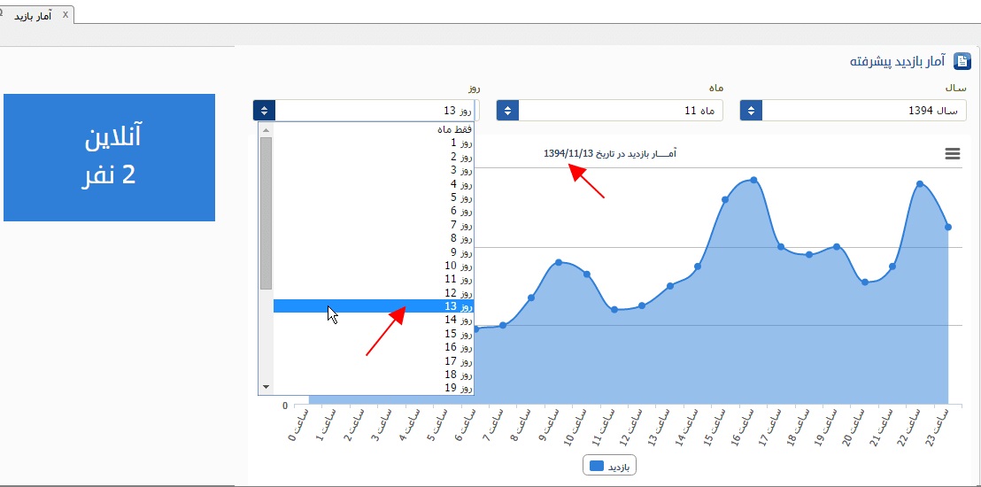
Task: Click the day selector arrow button
Action: 264,111
